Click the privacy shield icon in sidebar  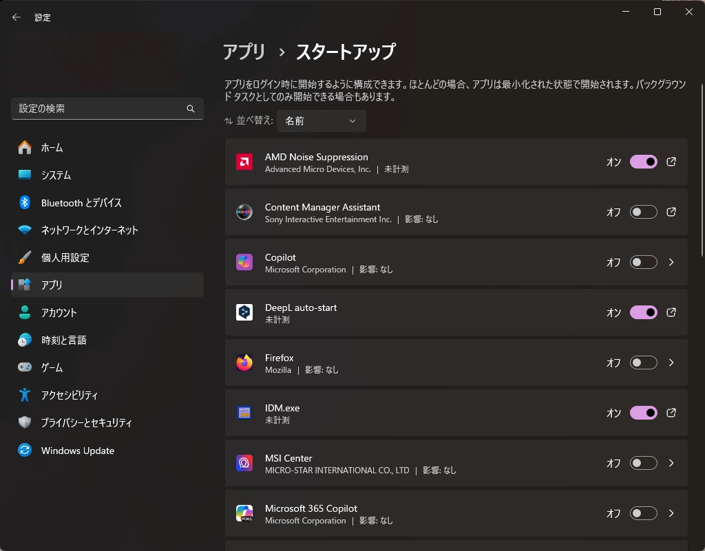pos(25,422)
